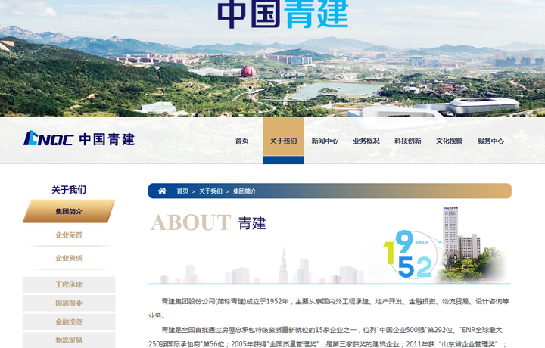The height and width of the screenshot is (348, 545).
Task: Click the ABOUT 青建 heading
Action: pyautogui.click(x=208, y=222)
